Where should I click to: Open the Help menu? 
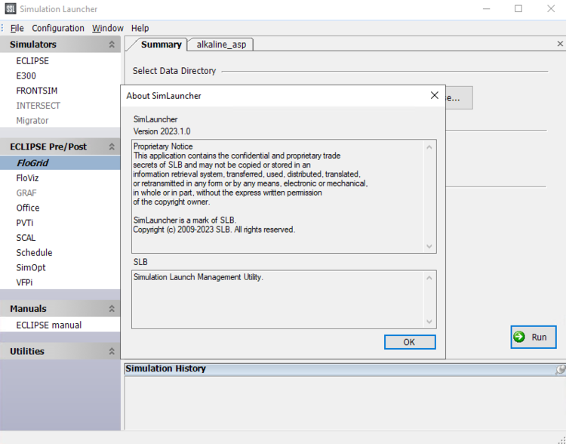[140, 28]
